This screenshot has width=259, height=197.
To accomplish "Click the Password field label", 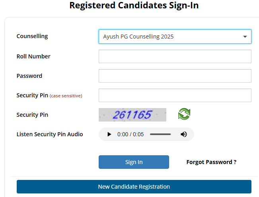I will point(29,76).
